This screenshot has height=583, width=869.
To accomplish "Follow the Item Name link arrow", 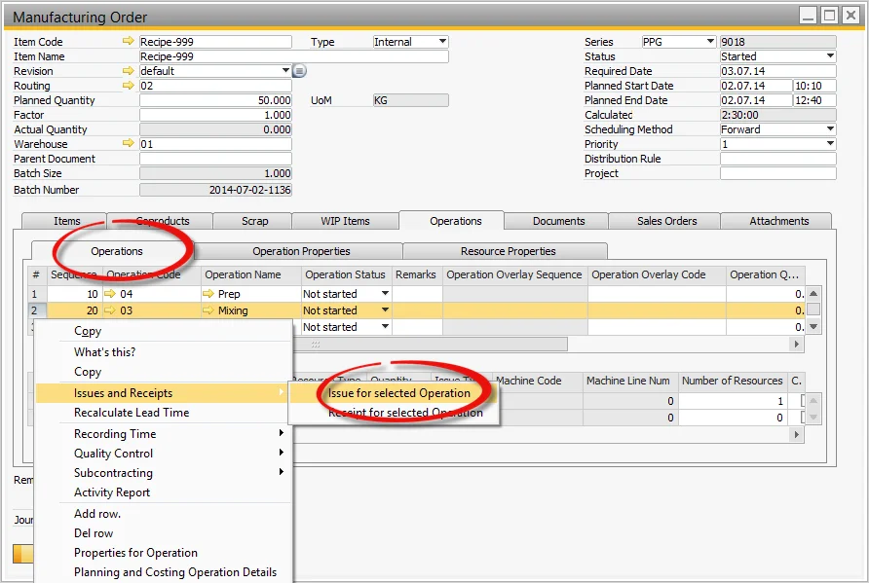I will [x=132, y=55].
